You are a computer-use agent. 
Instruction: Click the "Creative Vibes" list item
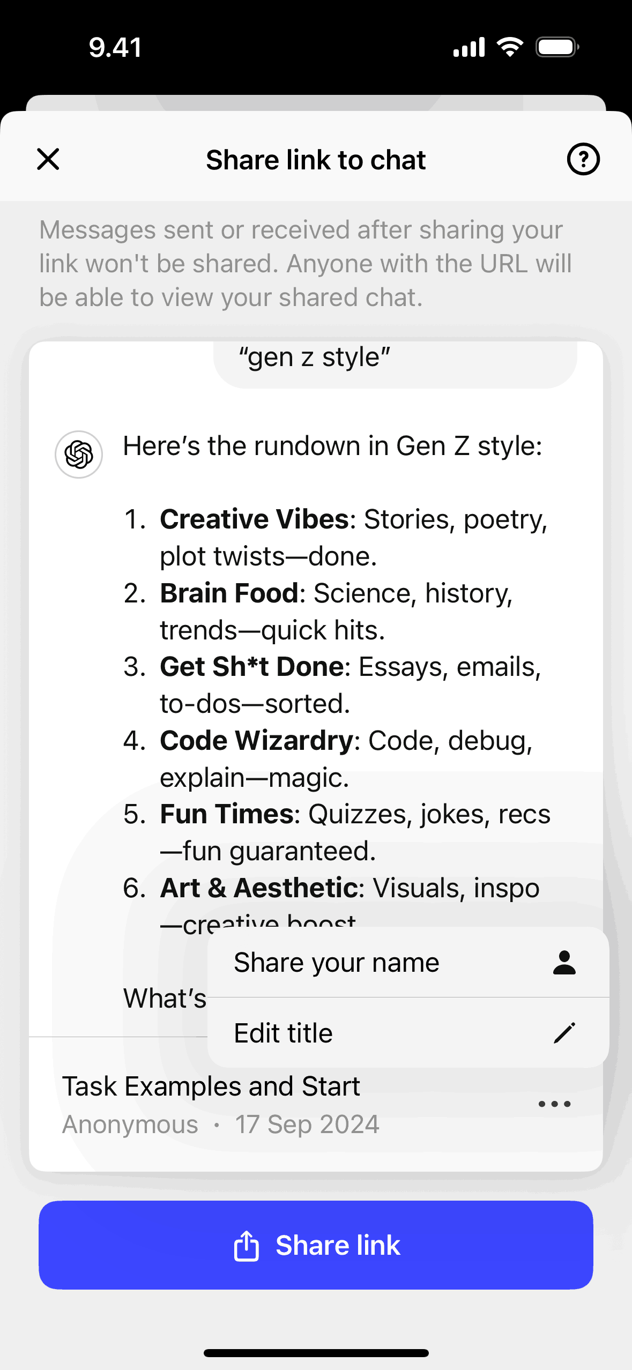pyautogui.click(x=354, y=537)
